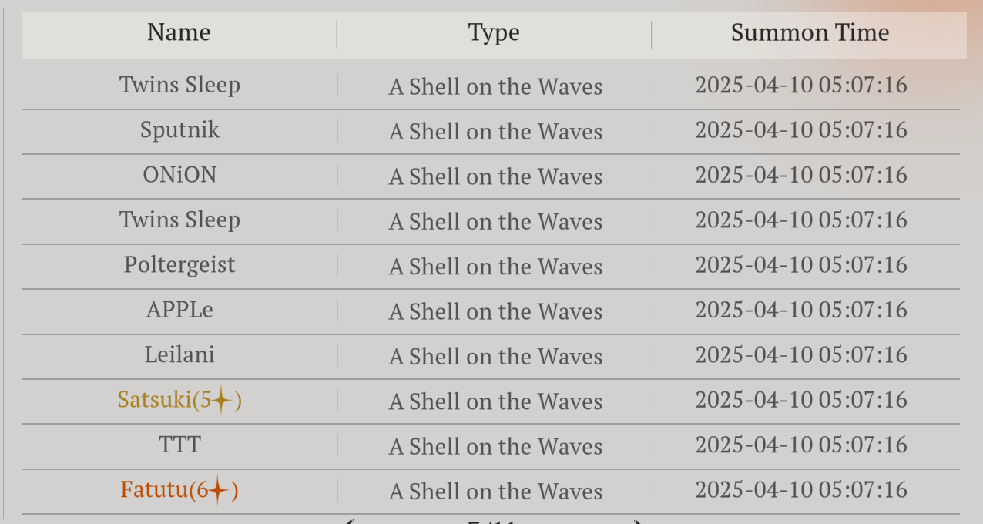
Task: Click the Type column header
Action: coord(494,32)
